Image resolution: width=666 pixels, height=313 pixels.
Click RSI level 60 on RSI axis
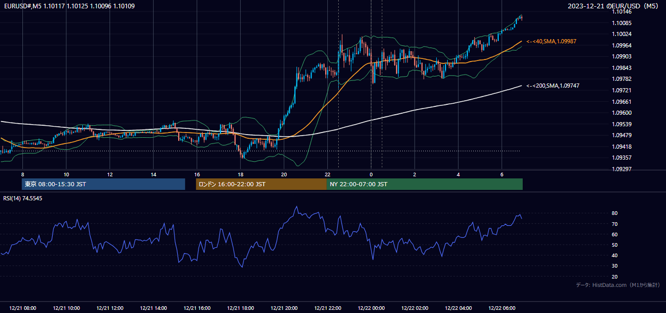point(615,234)
